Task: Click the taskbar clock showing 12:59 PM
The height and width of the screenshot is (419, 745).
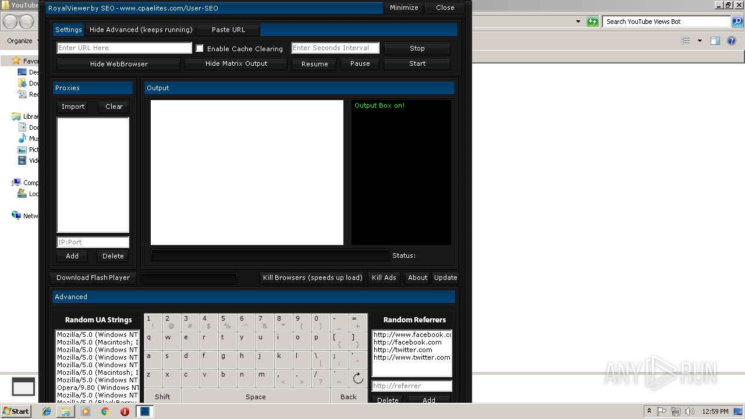Action: [x=715, y=411]
